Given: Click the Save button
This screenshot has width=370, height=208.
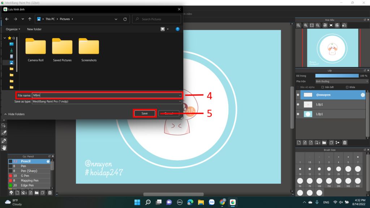Looking at the screenshot, I should pyautogui.click(x=145, y=113).
